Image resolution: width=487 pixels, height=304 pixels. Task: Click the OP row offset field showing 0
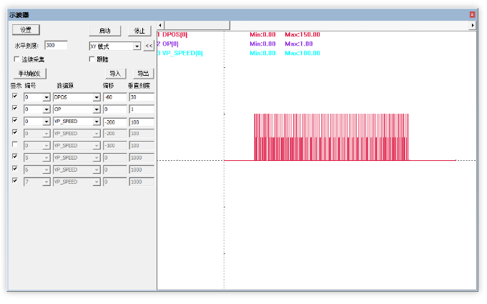click(115, 109)
